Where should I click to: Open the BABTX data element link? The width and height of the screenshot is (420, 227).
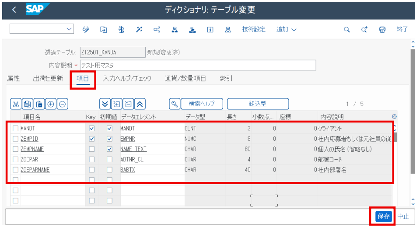coord(128,170)
